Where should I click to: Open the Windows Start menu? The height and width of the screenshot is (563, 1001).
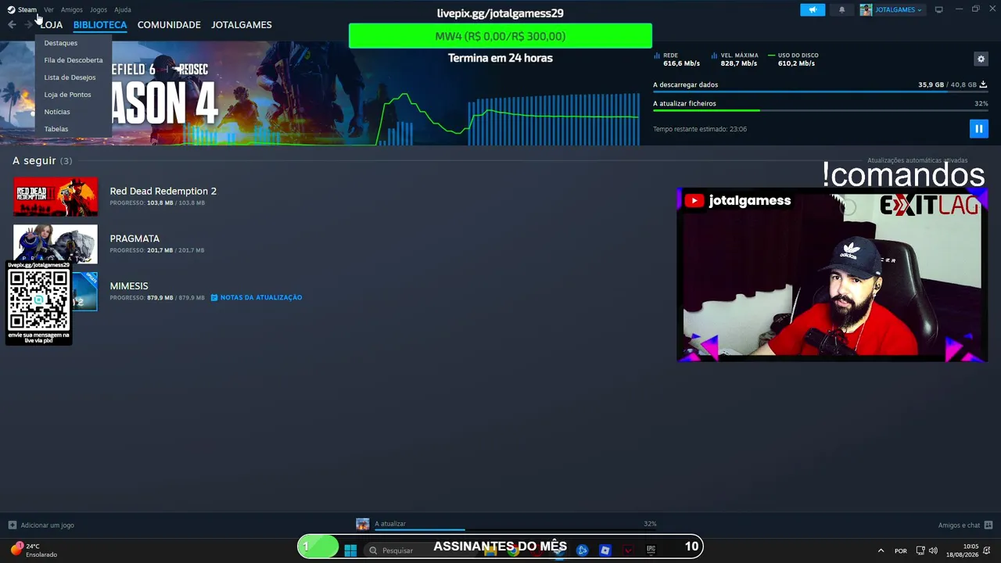(350, 550)
